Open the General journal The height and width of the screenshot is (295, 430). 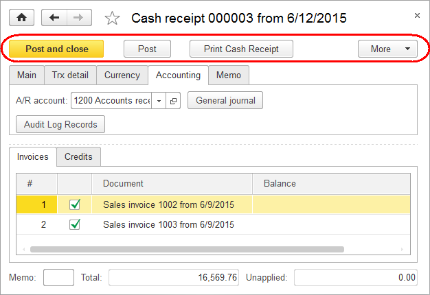tap(225, 100)
